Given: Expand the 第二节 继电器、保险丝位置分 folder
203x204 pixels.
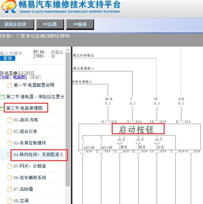Looking at the screenshot, I should [x=35, y=97].
